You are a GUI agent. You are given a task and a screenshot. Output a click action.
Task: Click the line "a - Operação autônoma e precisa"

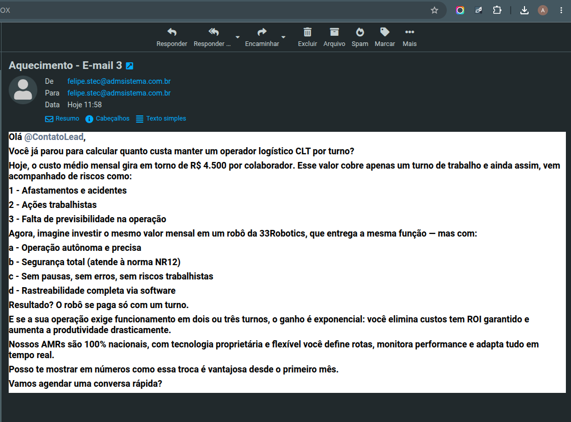(x=75, y=248)
